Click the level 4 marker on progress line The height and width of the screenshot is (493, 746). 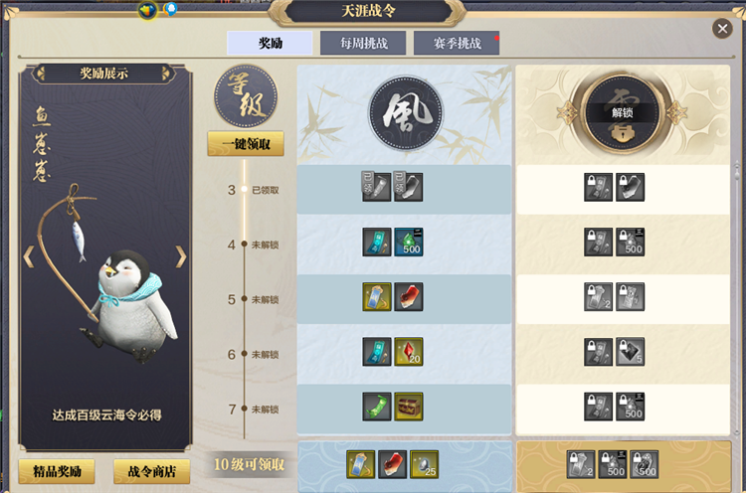pos(244,244)
